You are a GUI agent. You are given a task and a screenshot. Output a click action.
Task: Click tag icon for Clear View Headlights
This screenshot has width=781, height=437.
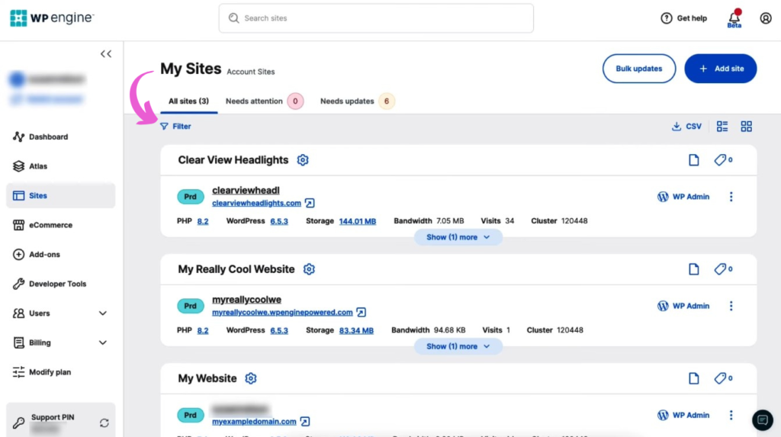click(x=723, y=160)
